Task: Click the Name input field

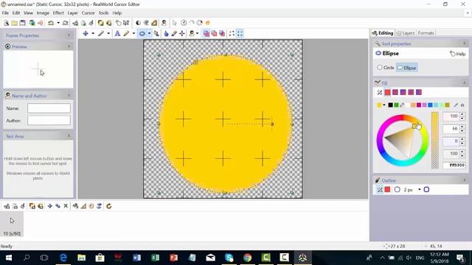Action: [49, 108]
